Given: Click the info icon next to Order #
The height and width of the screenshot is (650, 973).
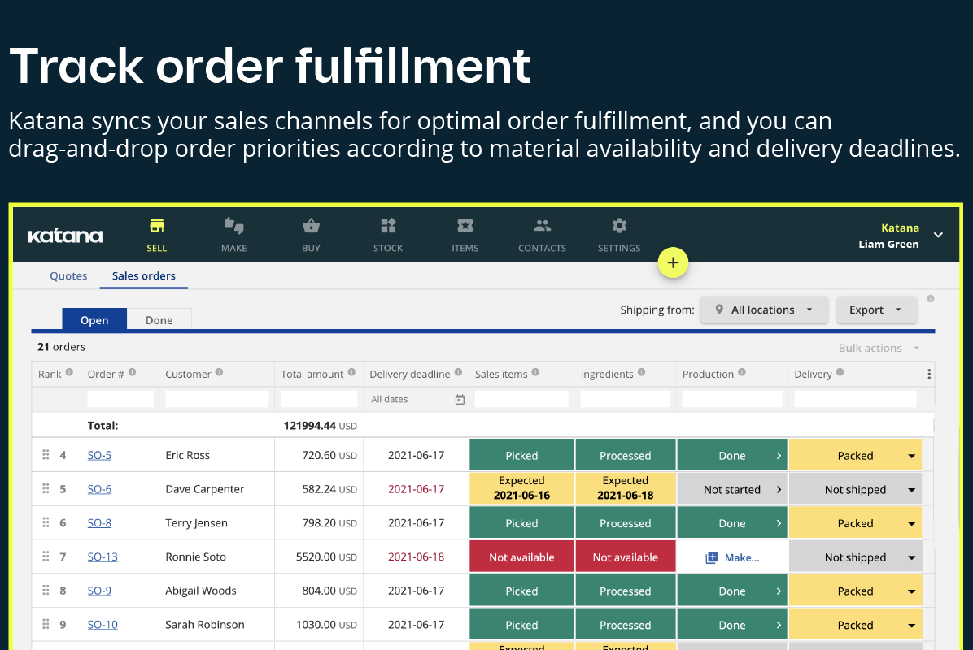Looking at the screenshot, I should [132, 372].
